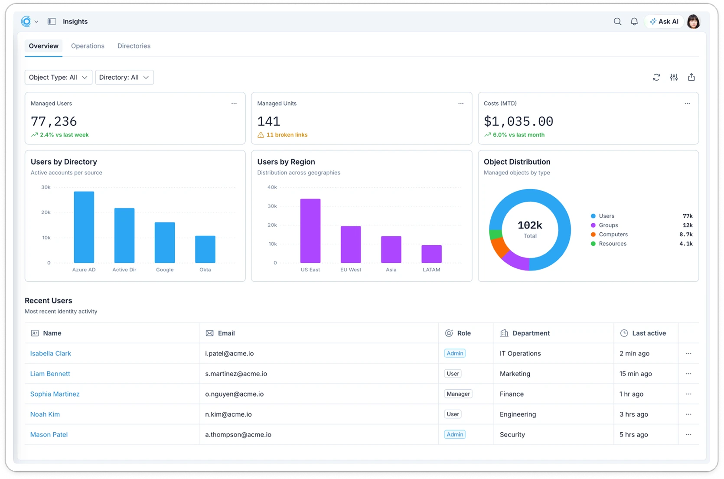Screen dimensions: 724x479
Task: Switch to the Overview tab
Action: click(x=43, y=46)
